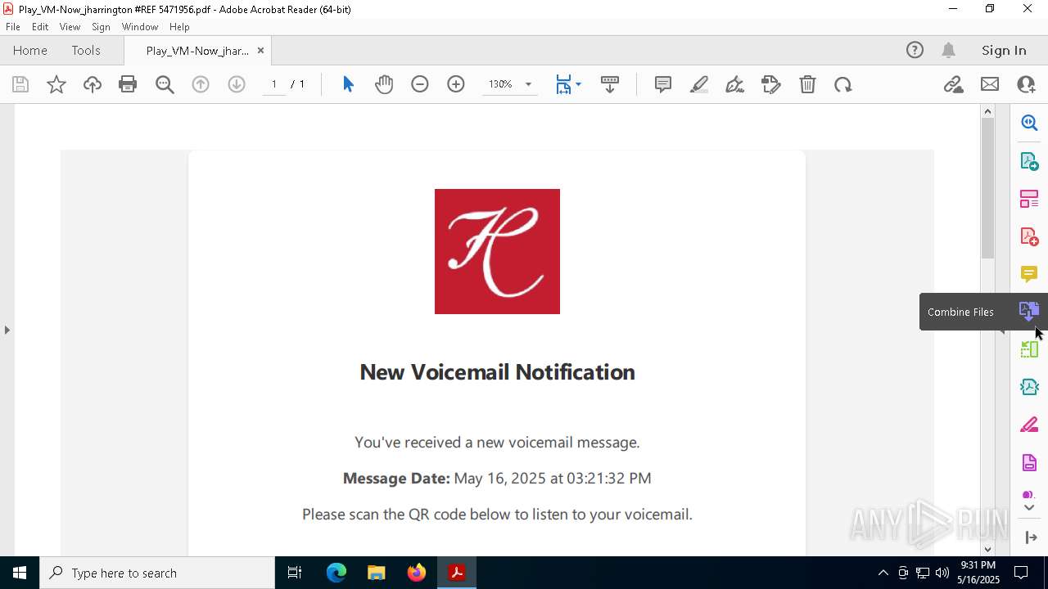The width and height of the screenshot is (1048, 589).
Task: Open the Combine Files tool
Action: (x=1029, y=312)
